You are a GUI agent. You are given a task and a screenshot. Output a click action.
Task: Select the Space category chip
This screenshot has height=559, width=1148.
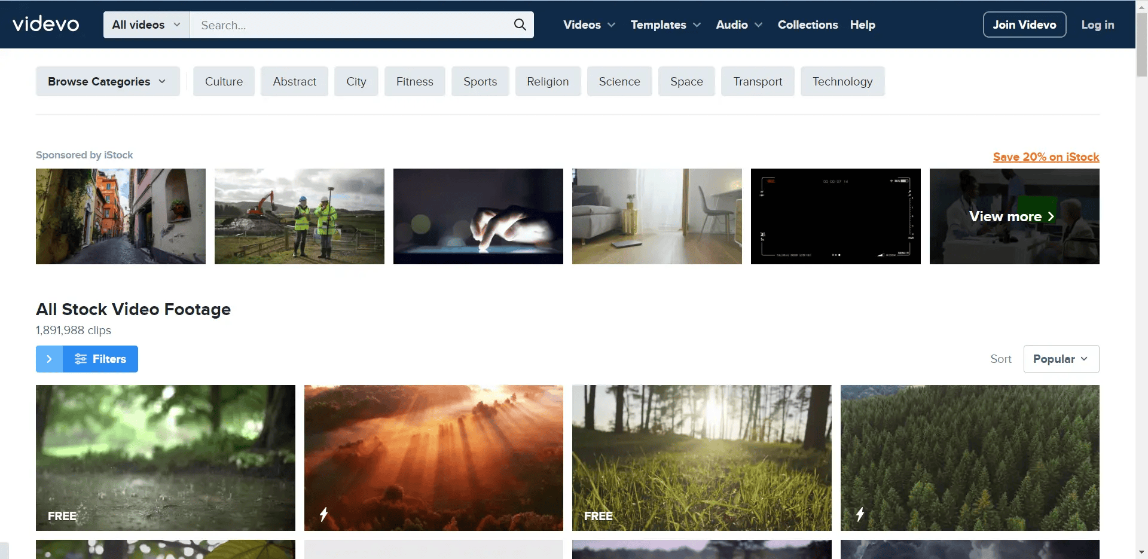[686, 81]
